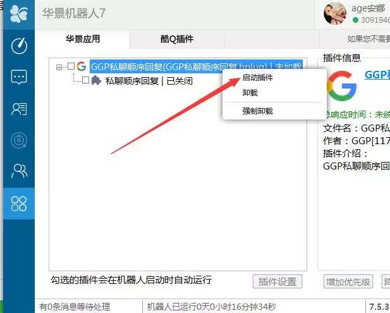Screen dimensions: 390x313
Task: Click the 文件名 line in plugin info
Action: [356, 128]
